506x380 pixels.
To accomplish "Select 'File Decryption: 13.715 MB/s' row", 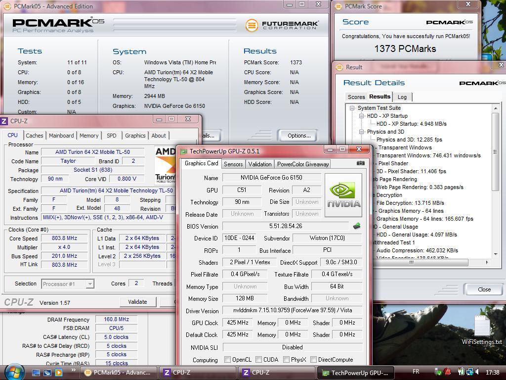I will pos(410,203).
